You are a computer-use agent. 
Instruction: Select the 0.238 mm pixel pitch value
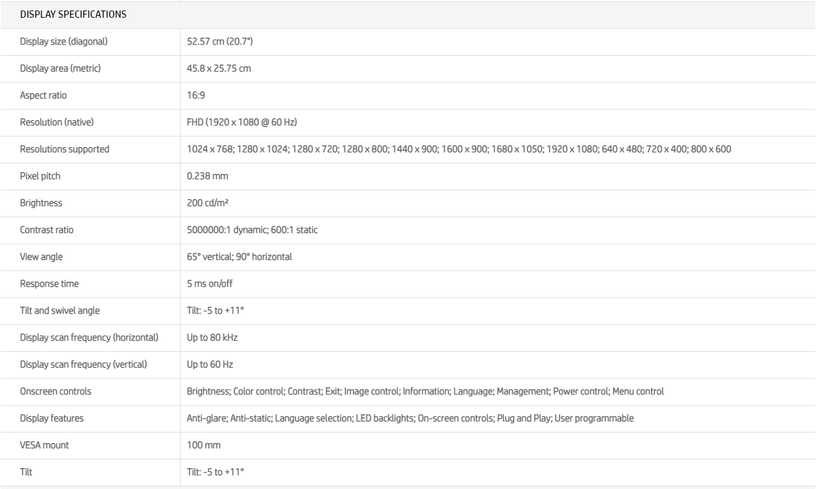[208, 176]
